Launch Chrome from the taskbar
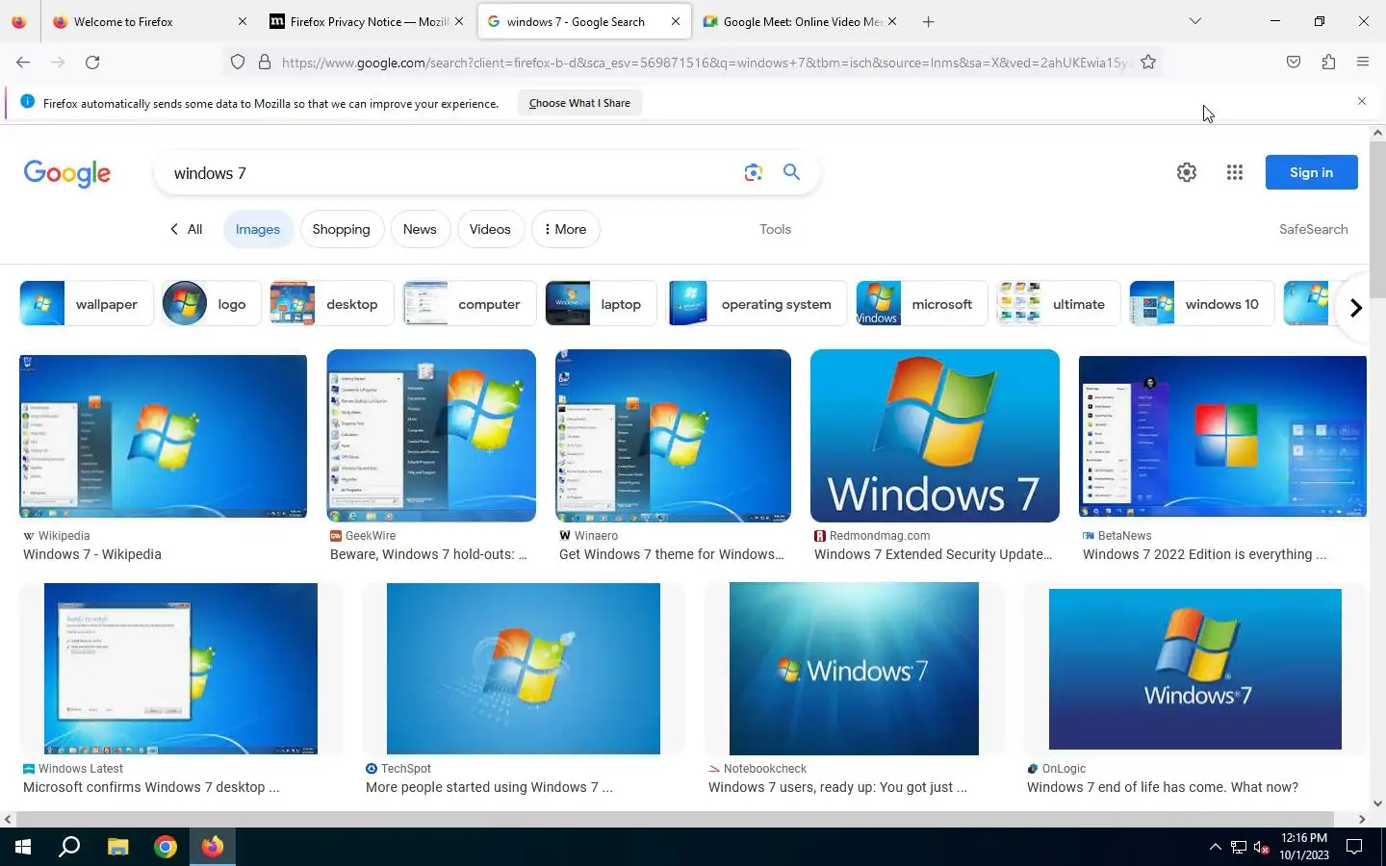 coord(166,847)
